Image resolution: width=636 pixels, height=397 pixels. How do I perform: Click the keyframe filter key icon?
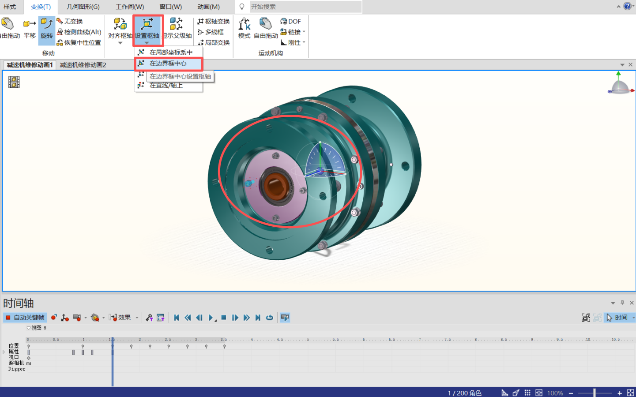tap(149, 318)
